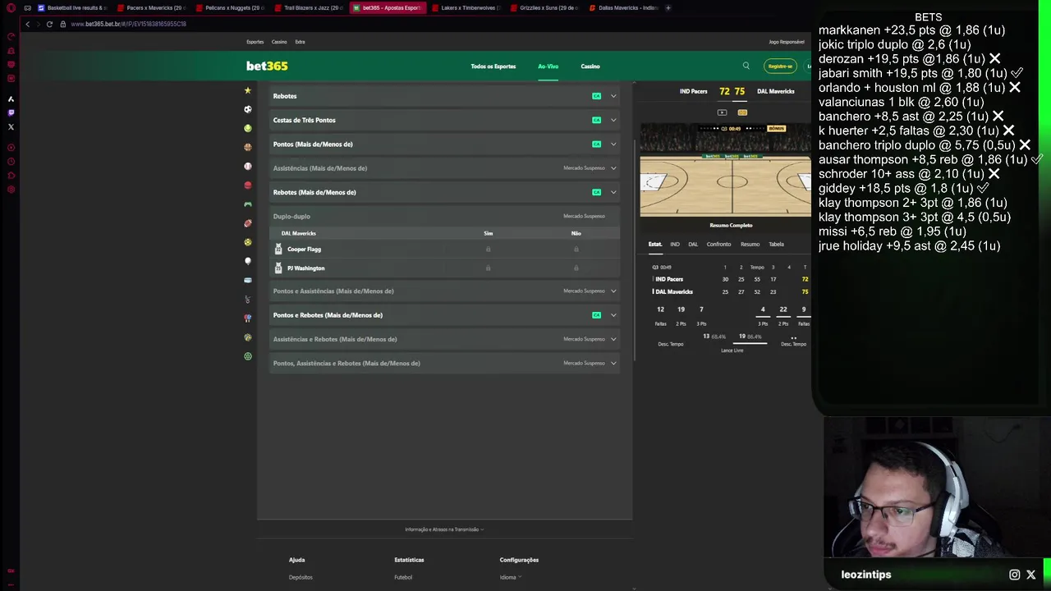The width and height of the screenshot is (1051, 591).
Task: Click PJ Washington jersey icon
Action: tap(278, 268)
